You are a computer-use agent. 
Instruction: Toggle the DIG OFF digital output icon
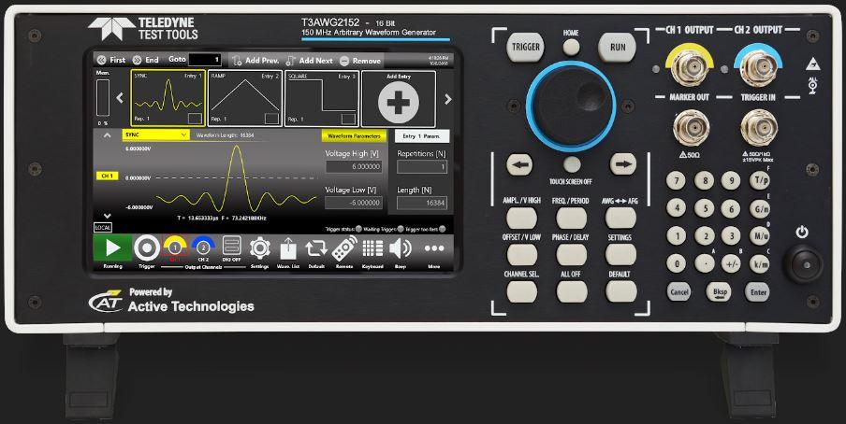(231, 247)
